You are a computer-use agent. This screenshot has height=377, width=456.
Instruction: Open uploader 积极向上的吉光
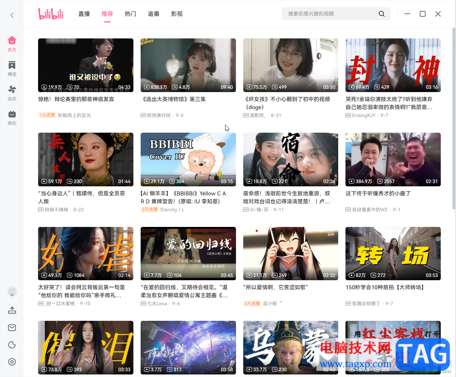(74, 115)
